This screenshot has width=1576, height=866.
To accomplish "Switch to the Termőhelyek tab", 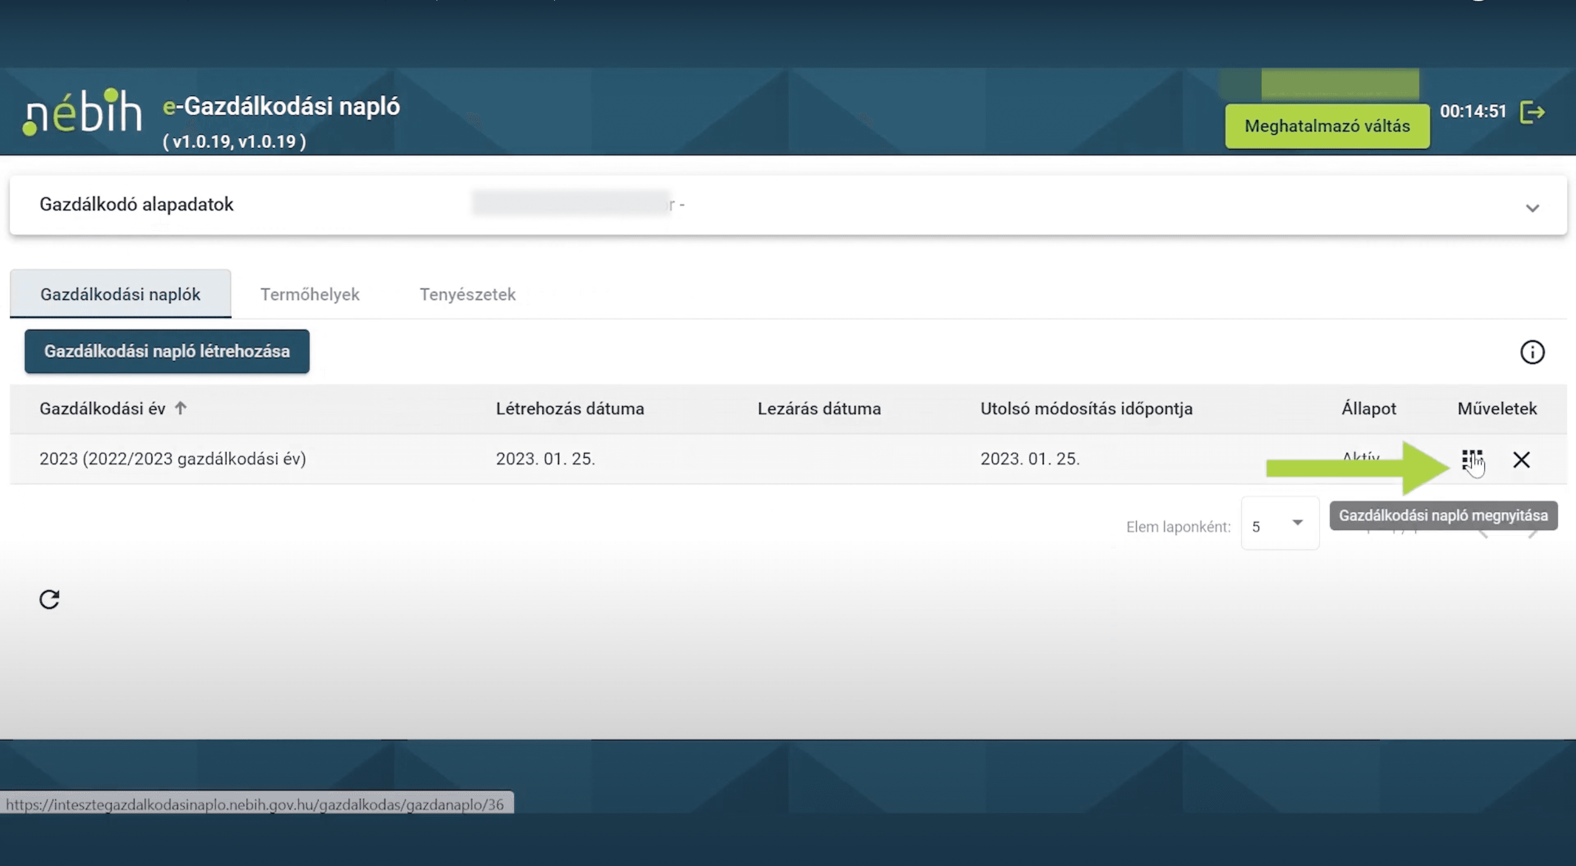I will point(310,295).
